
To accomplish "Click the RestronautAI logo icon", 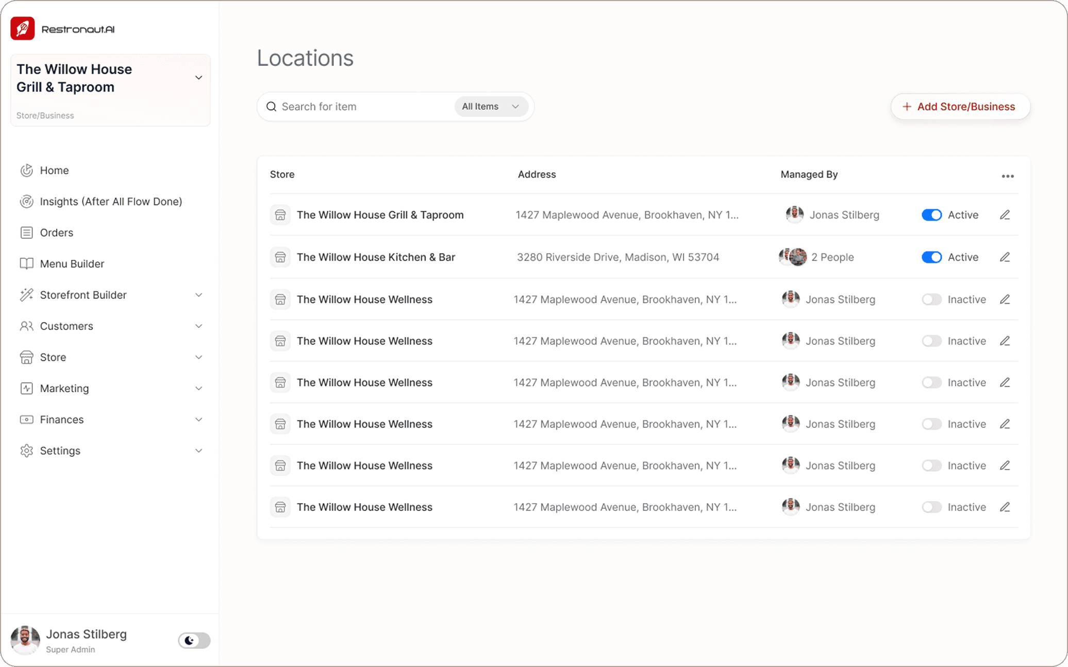I will (x=23, y=29).
